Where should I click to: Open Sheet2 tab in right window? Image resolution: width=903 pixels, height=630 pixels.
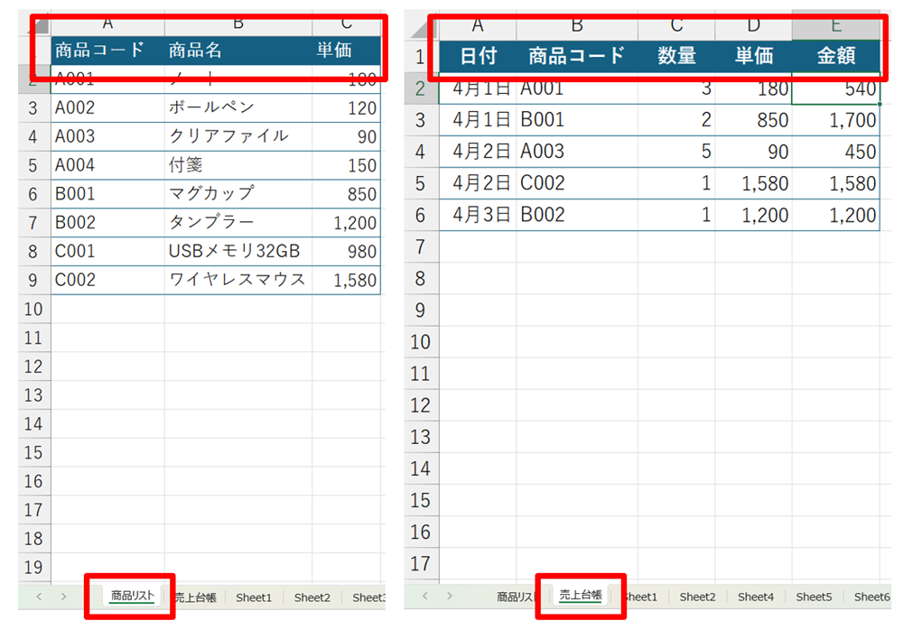(x=697, y=597)
